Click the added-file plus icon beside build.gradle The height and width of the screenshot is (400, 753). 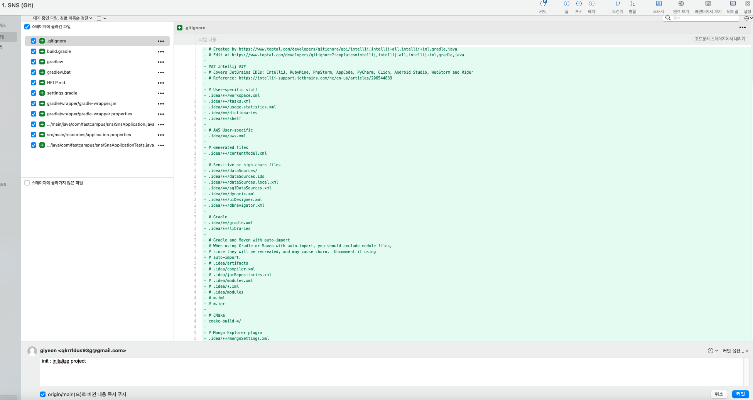point(42,51)
